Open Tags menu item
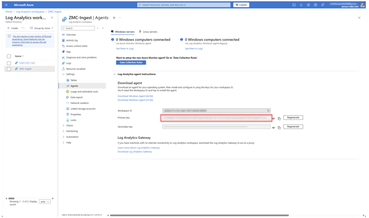The image size is (369, 218). coord(68,52)
